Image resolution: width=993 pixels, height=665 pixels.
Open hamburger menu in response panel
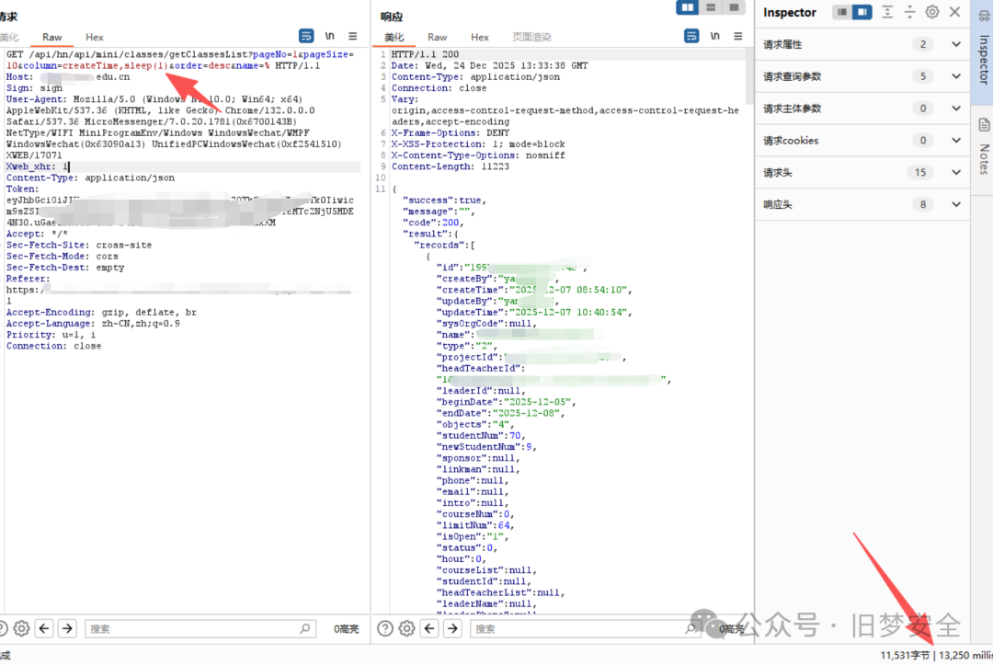pyautogui.click(x=738, y=37)
